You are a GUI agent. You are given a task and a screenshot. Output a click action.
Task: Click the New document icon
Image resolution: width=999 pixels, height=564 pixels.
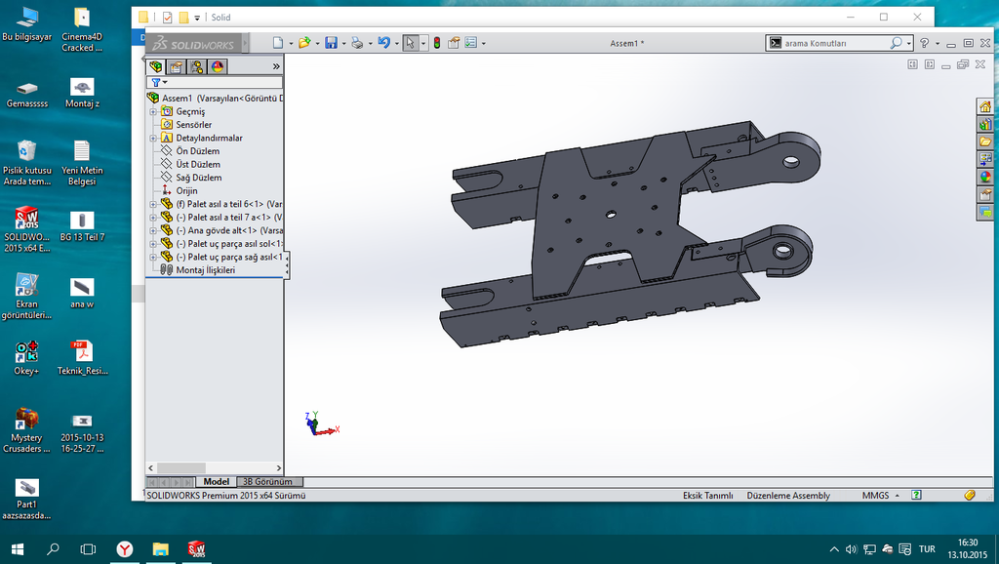pos(278,43)
